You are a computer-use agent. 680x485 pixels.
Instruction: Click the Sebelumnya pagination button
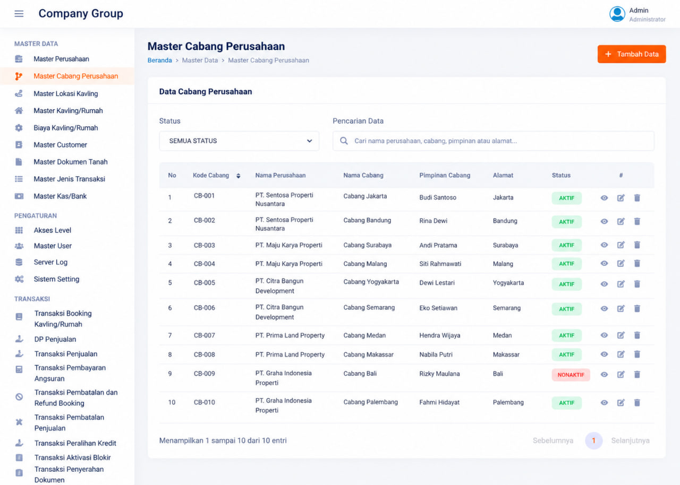point(553,440)
